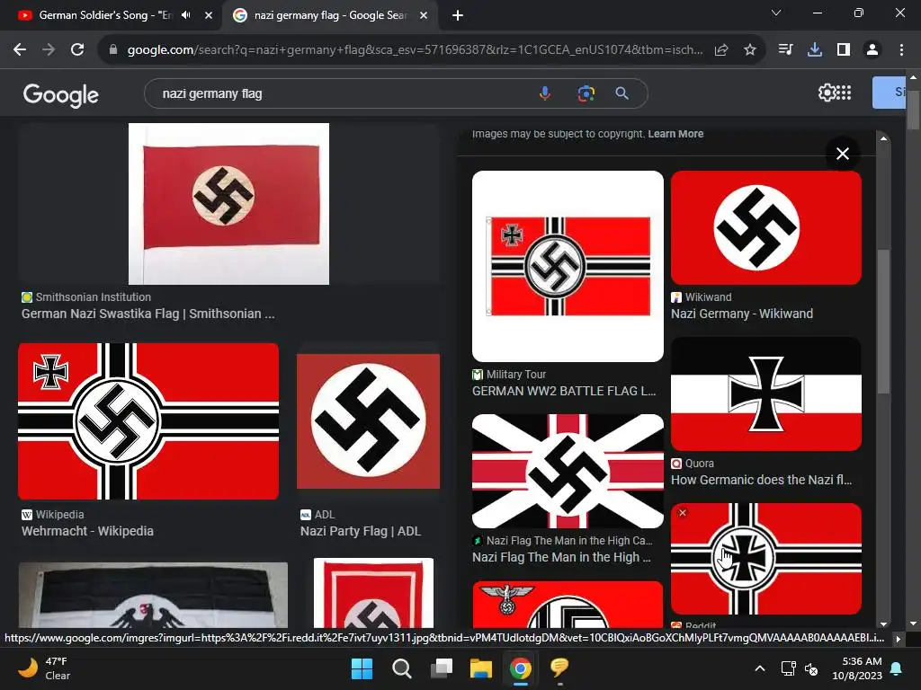
Task: Open tab search chevron dropdown
Action: 776,13
